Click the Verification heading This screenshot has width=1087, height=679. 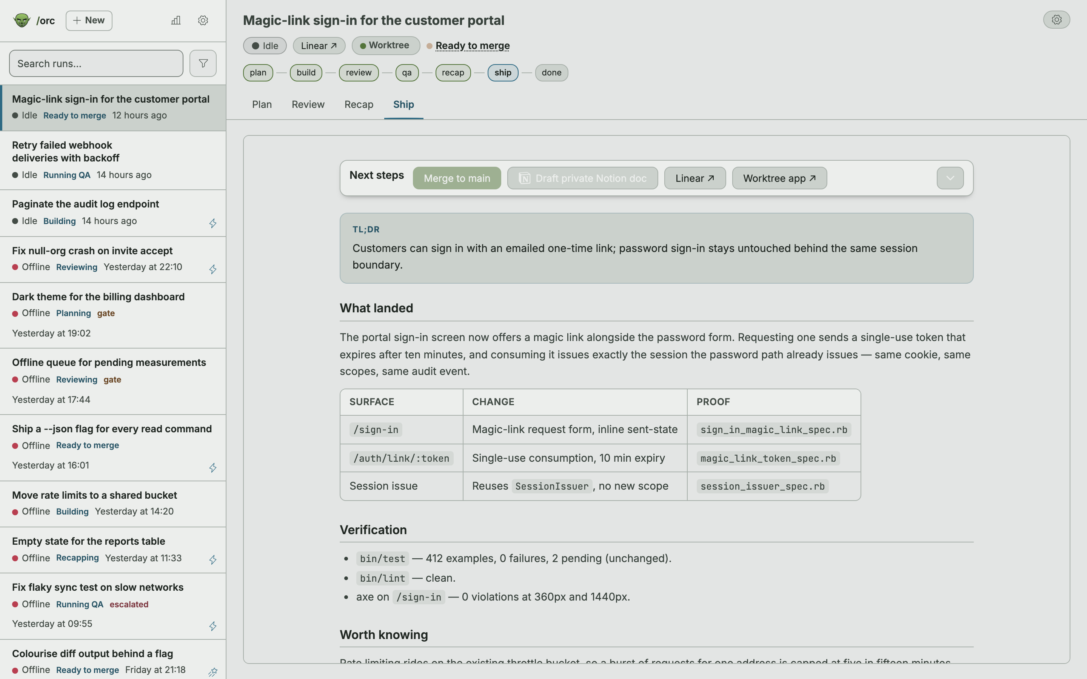tap(373, 530)
